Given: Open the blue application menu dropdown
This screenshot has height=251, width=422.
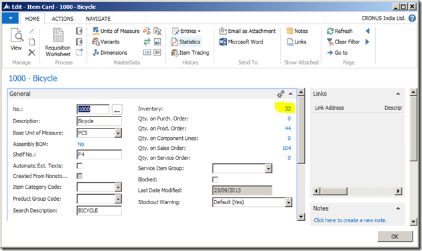Looking at the screenshot, I should 10,18.
